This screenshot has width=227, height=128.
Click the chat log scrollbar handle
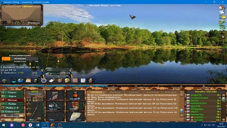tap(182, 111)
